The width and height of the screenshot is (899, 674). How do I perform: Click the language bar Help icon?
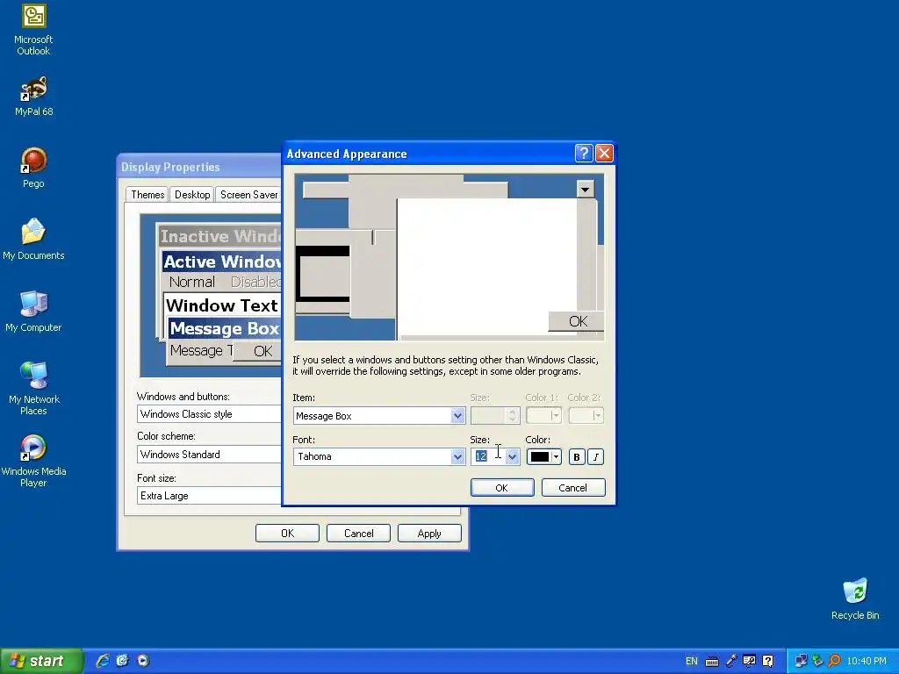coord(767,662)
